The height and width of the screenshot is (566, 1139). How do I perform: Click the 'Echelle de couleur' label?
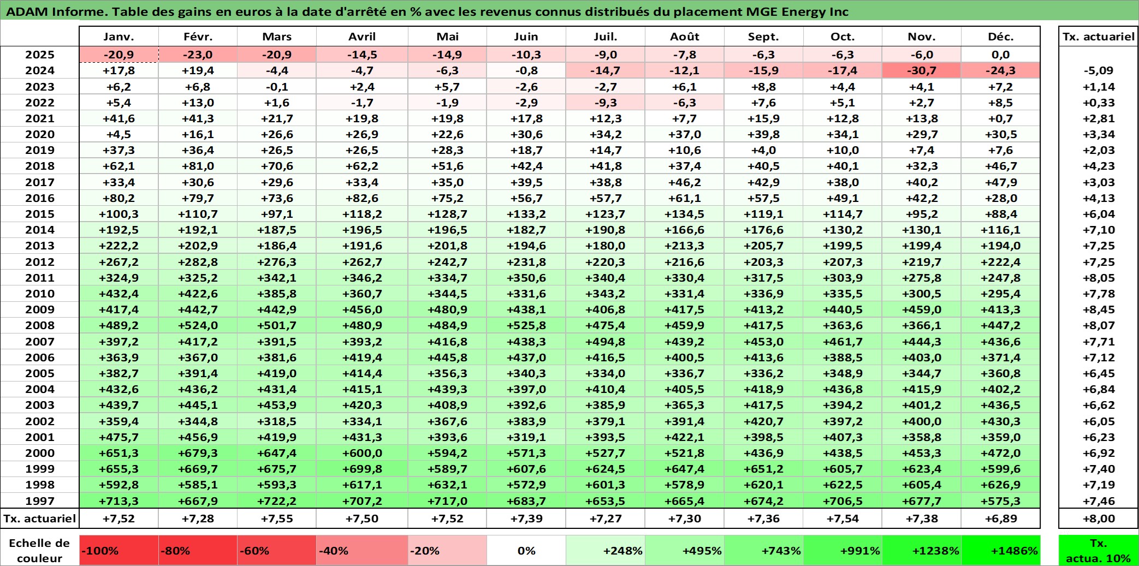click(39, 550)
